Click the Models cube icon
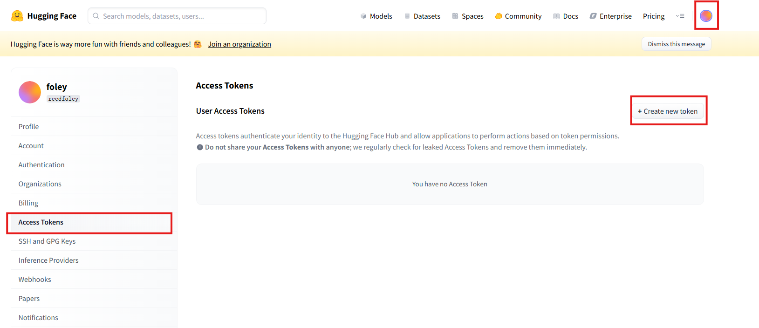 click(363, 16)
